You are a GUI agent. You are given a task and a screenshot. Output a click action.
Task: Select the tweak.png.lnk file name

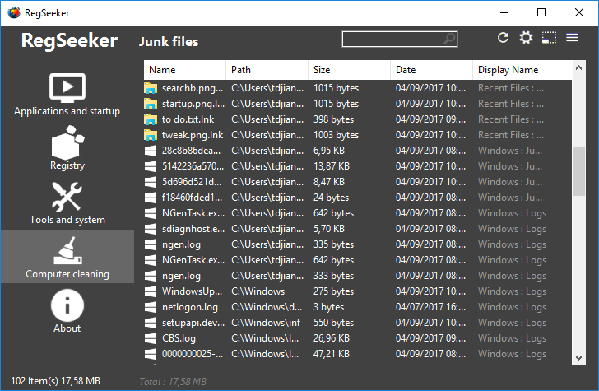click(x=193, y=135)
